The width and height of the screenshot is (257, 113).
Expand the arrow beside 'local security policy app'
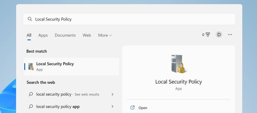coord(112,106)
